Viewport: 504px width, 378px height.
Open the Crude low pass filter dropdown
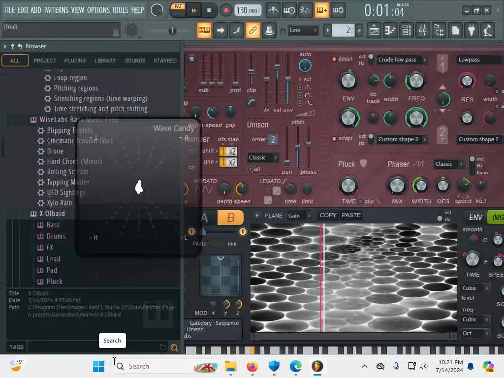(402, 60)
